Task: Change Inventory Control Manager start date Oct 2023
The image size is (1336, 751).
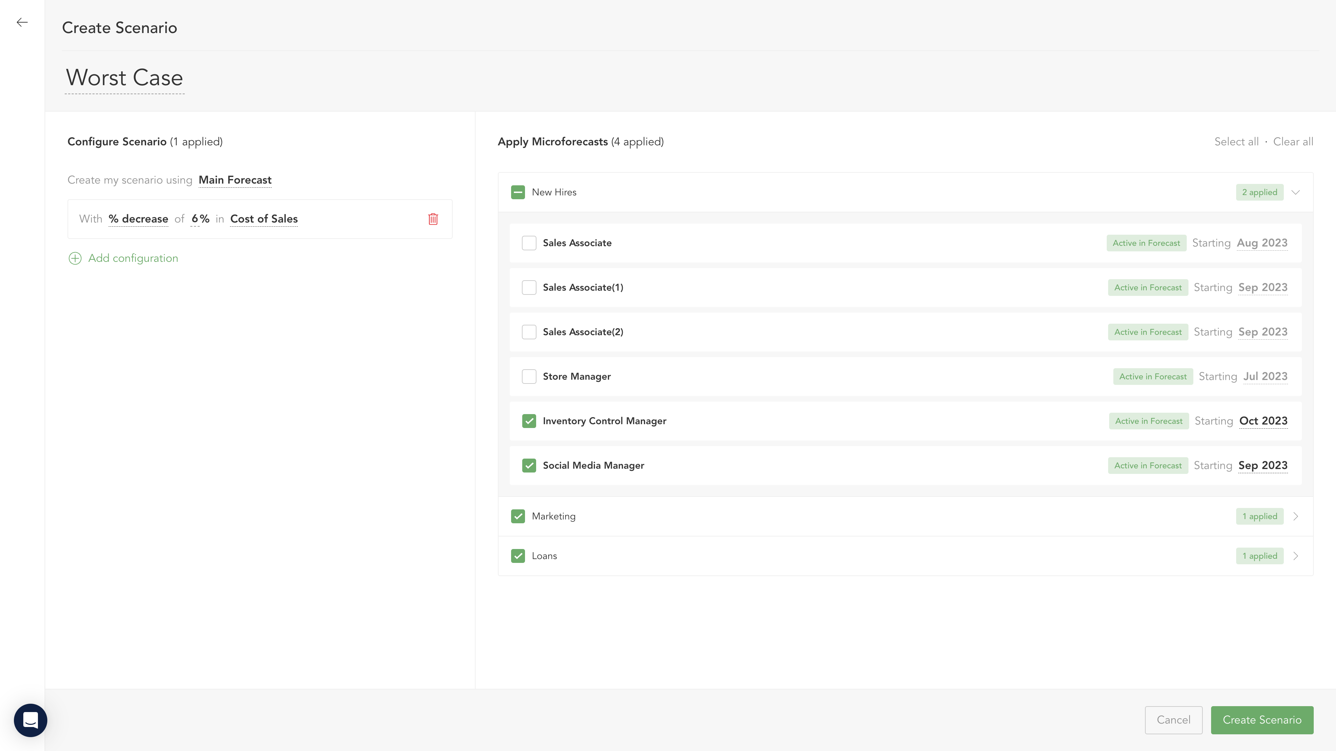Action: [x=1263, y=421]
